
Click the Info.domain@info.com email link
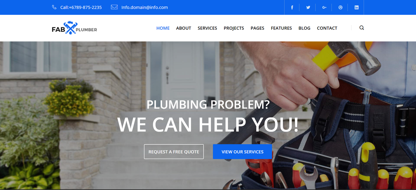tap(145, 7)
